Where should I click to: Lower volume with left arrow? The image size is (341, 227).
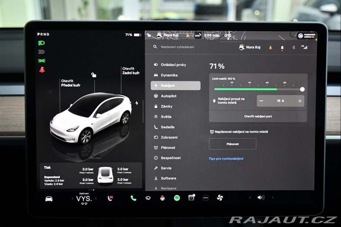[250, 198]
